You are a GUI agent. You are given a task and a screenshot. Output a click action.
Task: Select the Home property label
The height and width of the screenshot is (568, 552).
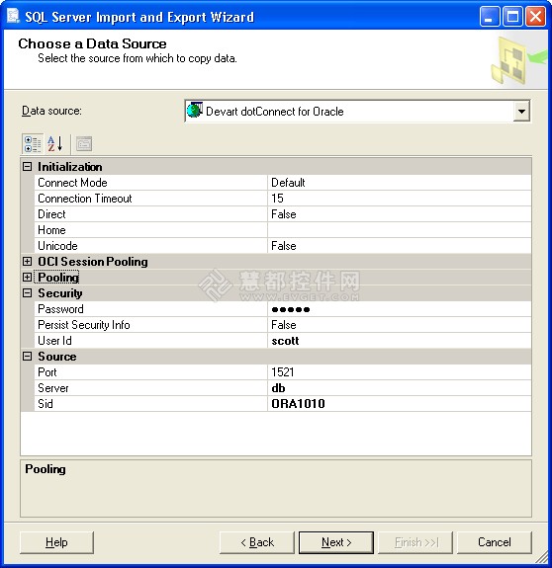click(x=51, y=230)
